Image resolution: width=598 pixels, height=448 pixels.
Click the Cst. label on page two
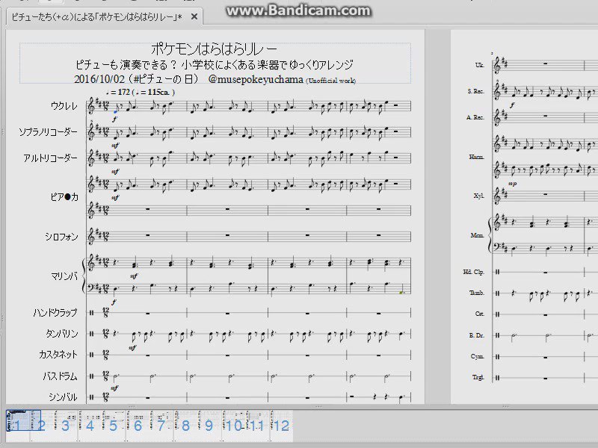coord(480,314)
